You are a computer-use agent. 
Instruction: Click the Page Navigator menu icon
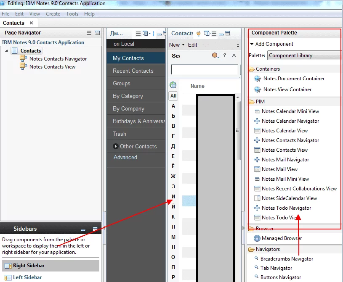89,33
